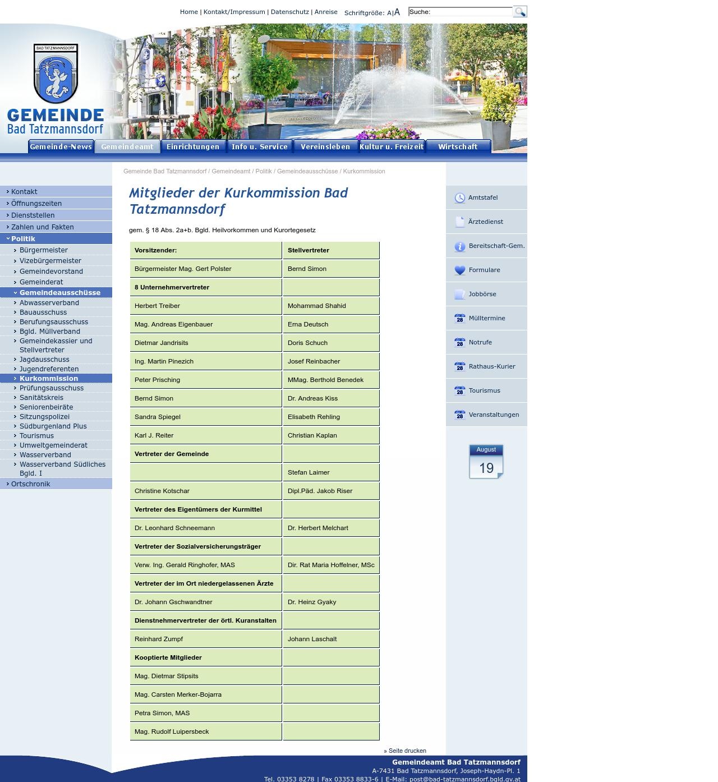Open the Einrichtungen tab

(193, 146)
